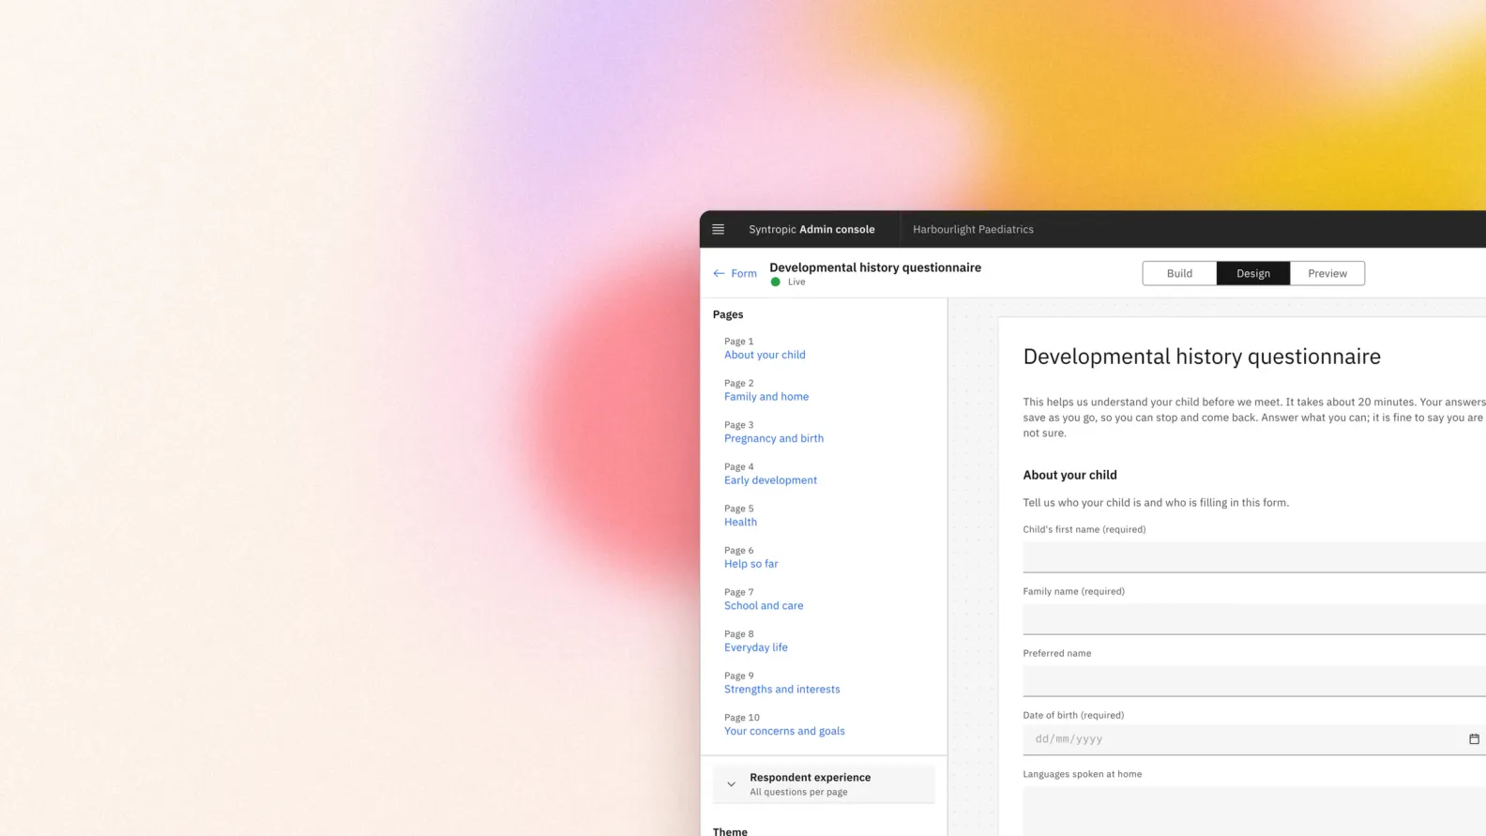Open the Preview tab
1486x836 pixels.
[1327, 274]
